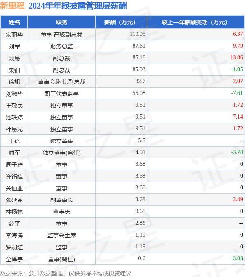Viewport: 245px width, 277px height.
Task: Click change value 9.79
Action: coord(238,46)
